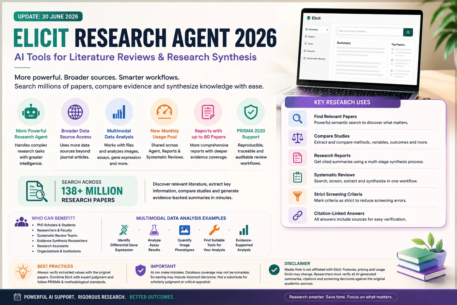The image size is (457, 305).
Task: Click the green bars icon above Evidence-Supported Analysis
Action: point(244,230)
